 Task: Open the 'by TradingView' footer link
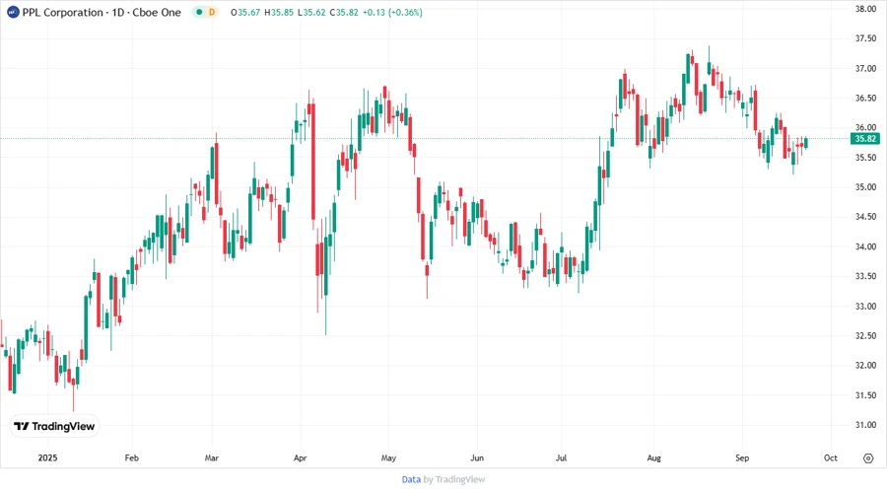coord(454,480)
